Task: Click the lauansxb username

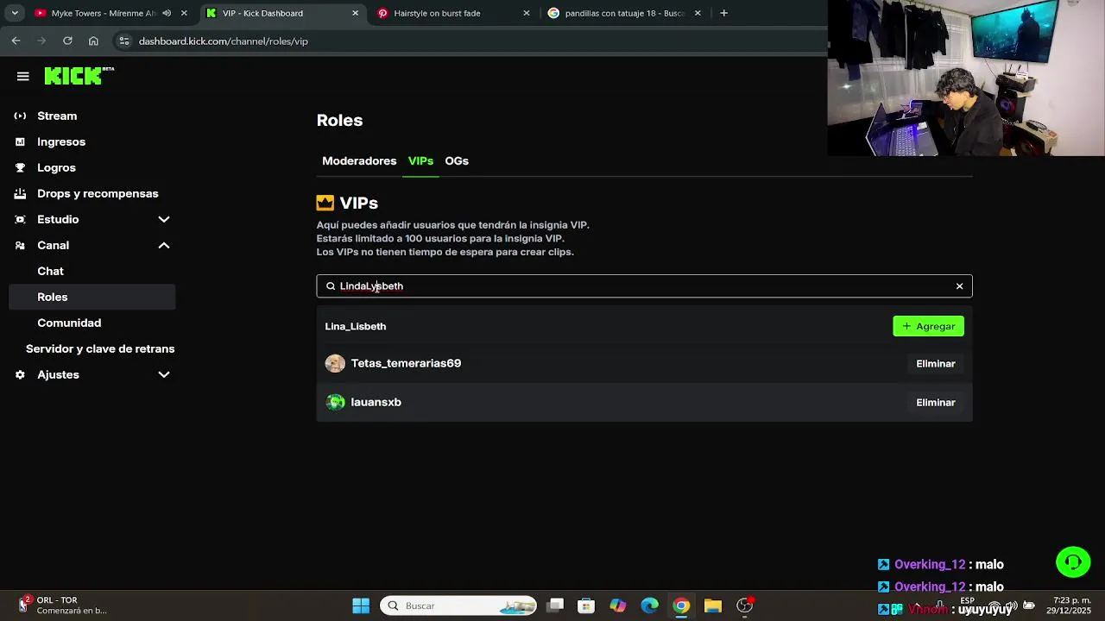Action: click(376, 402)
